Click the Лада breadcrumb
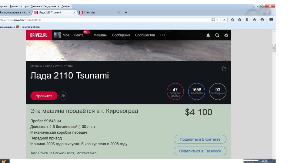 click(48, 66)
